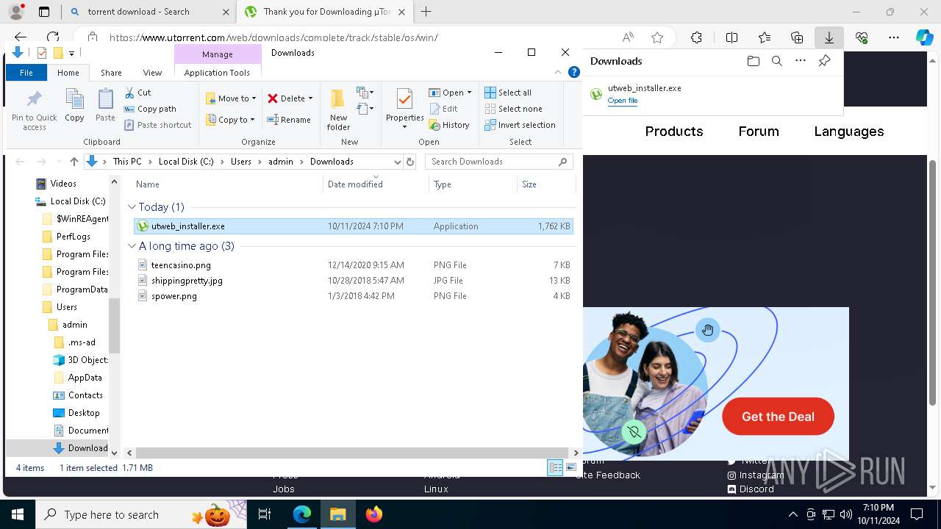941x529 pixels.
Task: Open Copy to dropdown
Action: pos(230,120)
